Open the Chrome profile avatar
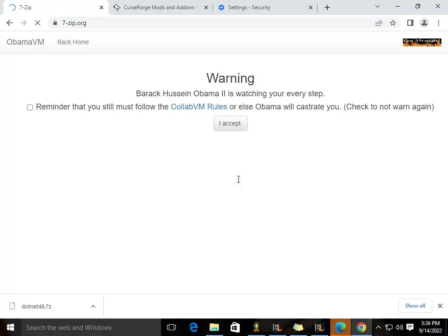Screen dimensions: 448x336 [424, 23]
